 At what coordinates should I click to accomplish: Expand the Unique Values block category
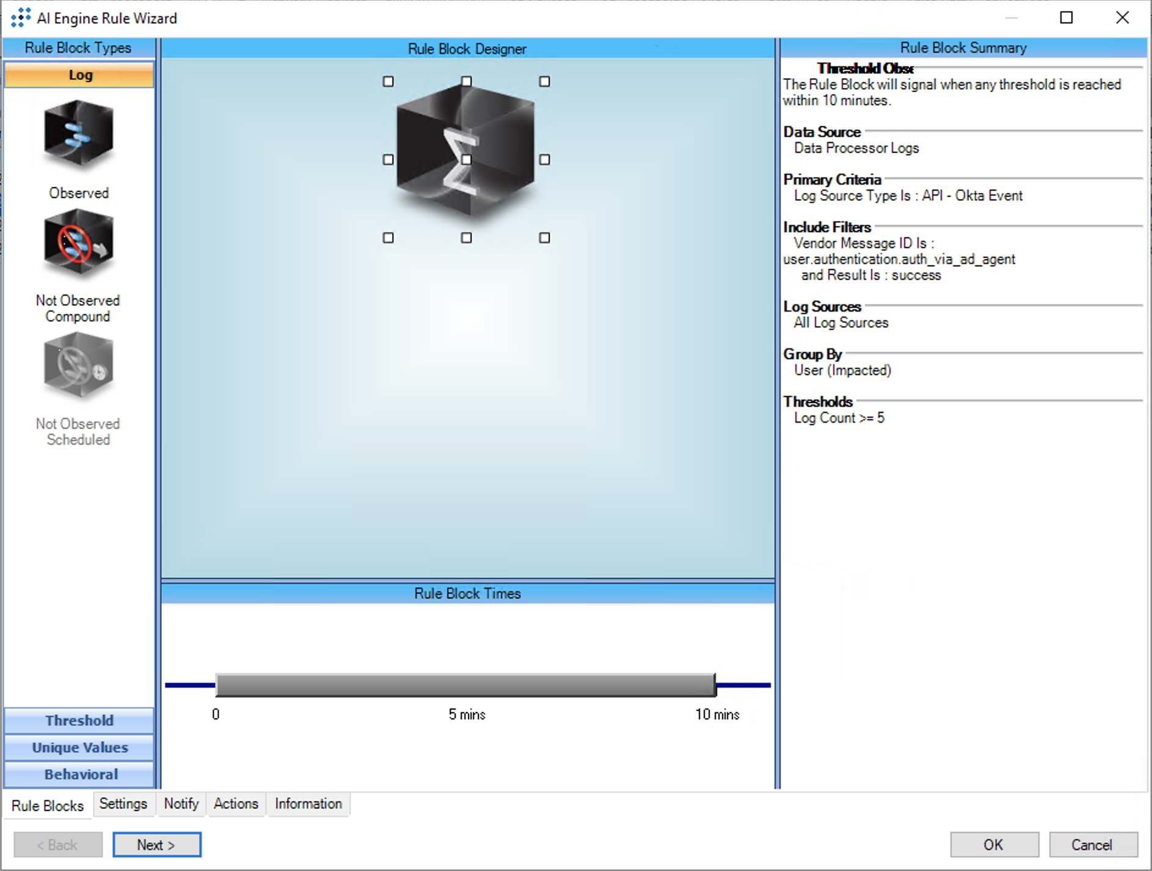click(79, 748)
